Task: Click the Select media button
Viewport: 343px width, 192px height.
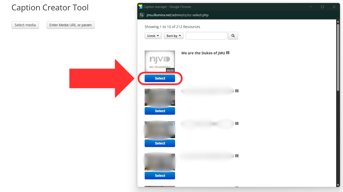Action: 25,25
